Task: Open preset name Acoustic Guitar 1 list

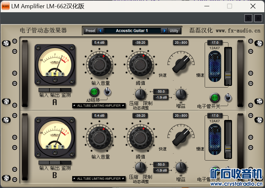Action: point(132,31)
